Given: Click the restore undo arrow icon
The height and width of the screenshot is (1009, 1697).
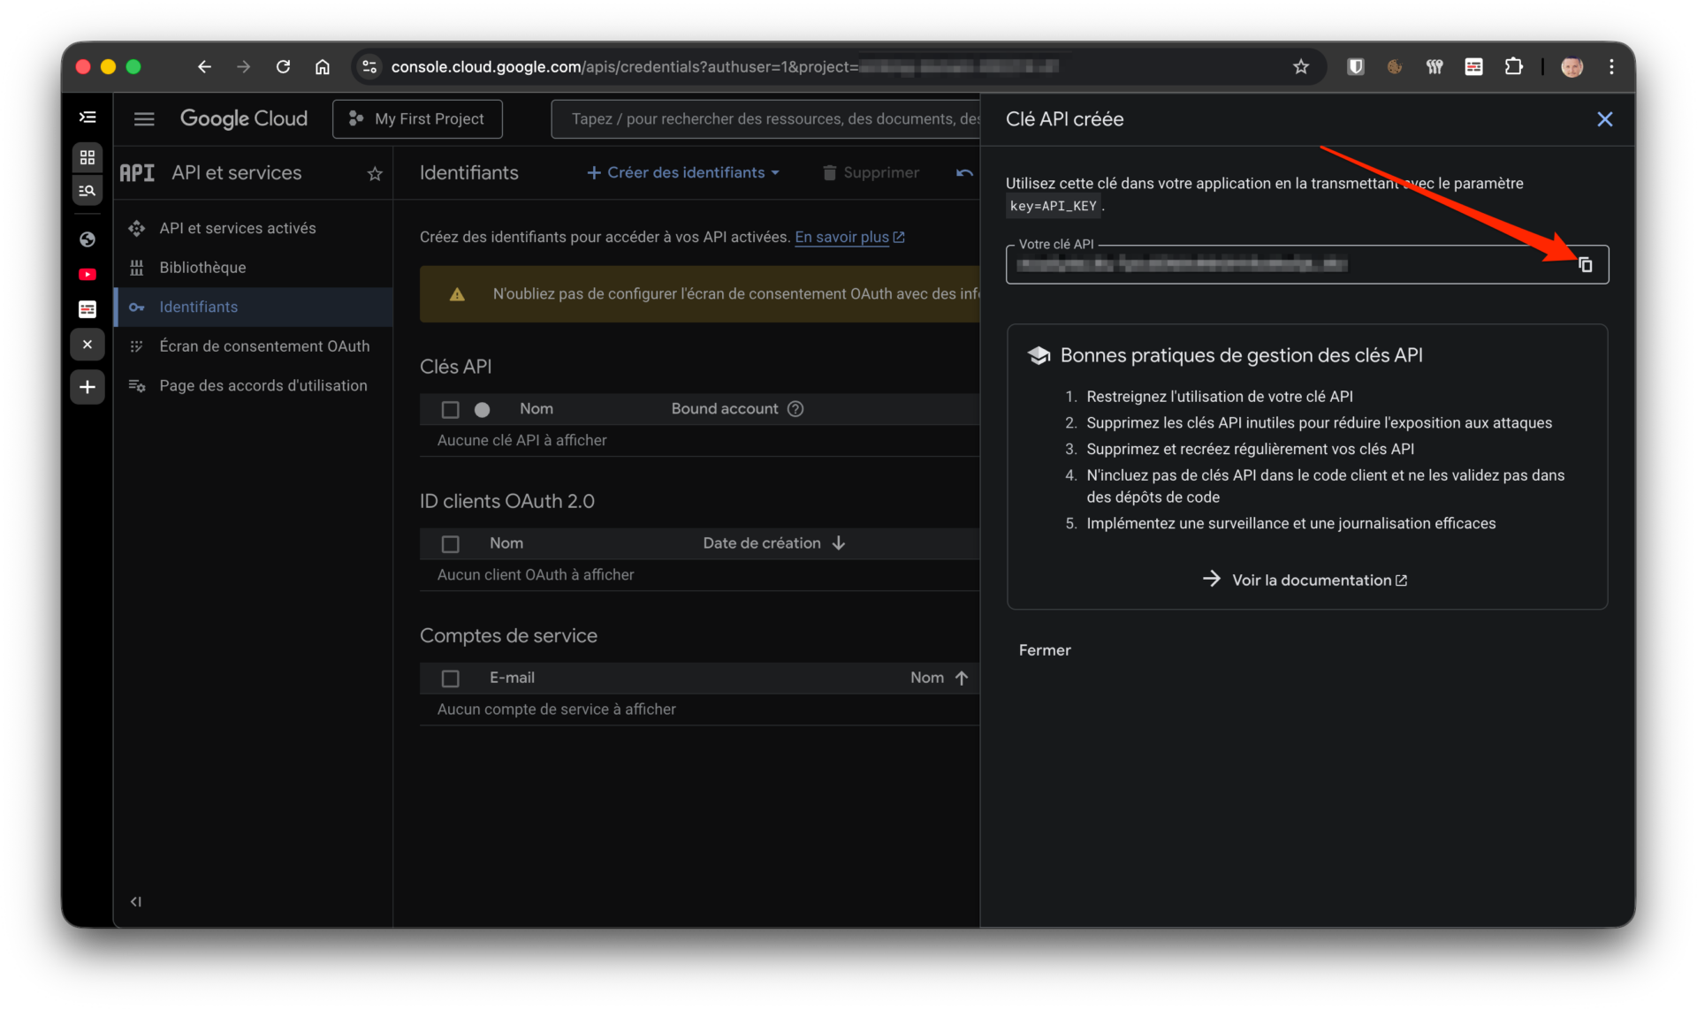Looking at the screenshot, I should click(964, 173).
